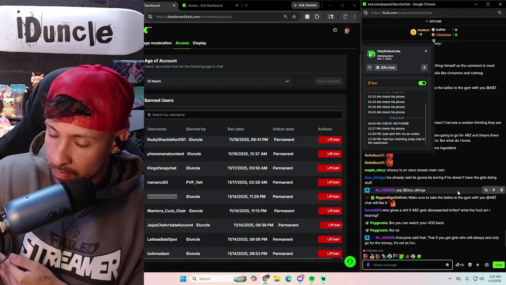Open chat settings gear icon

tap(478, 265)
